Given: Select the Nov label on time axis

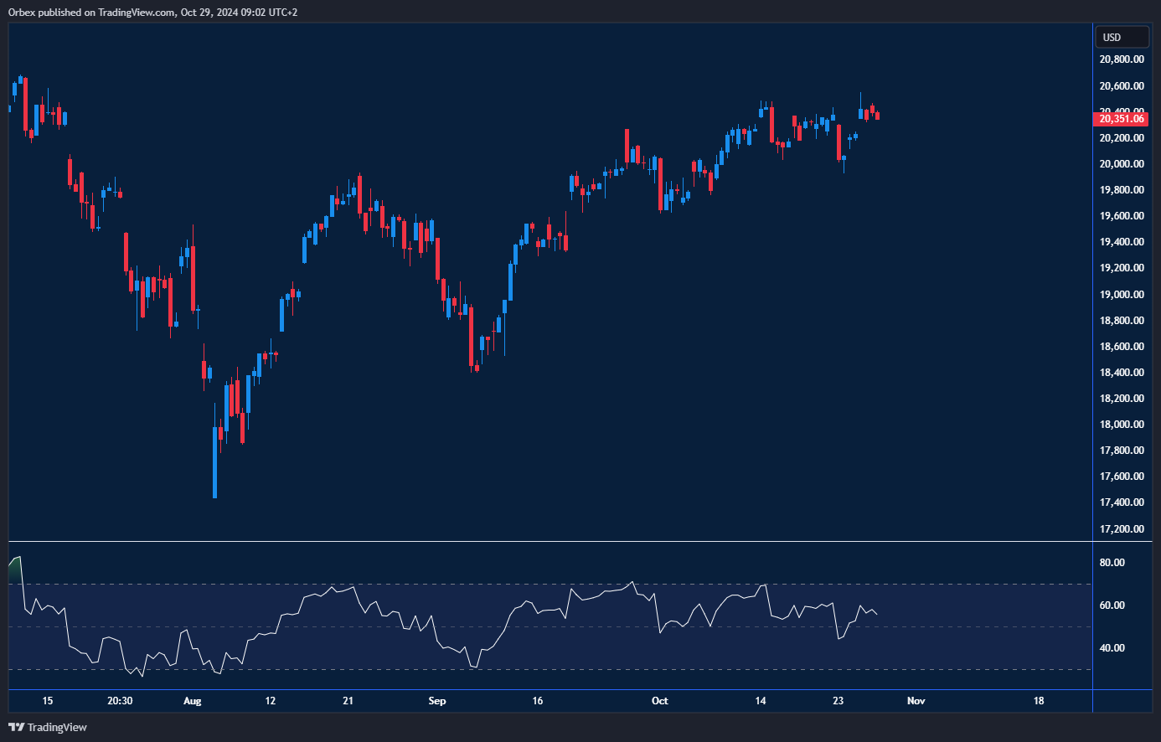Looking at the screenshot, I should click(916, 701).
